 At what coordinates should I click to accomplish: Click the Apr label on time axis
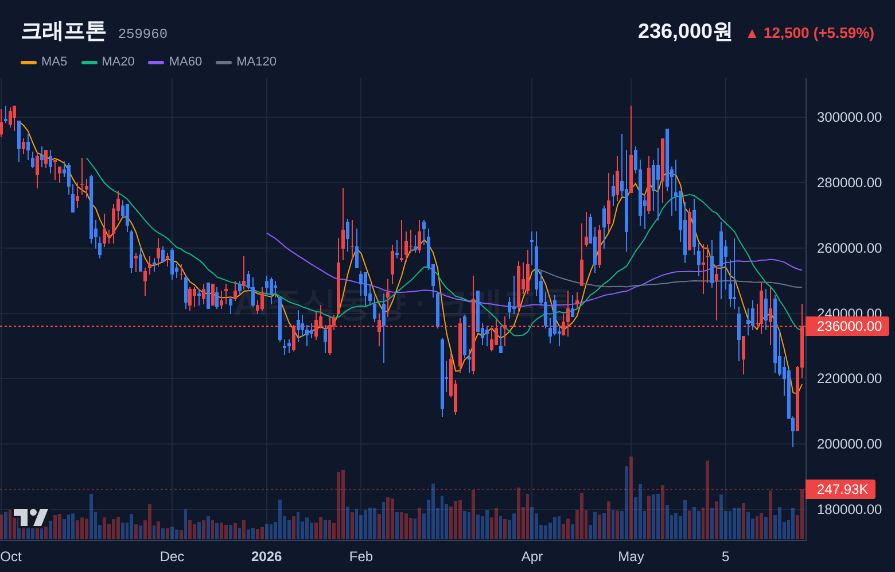point(532,556)
